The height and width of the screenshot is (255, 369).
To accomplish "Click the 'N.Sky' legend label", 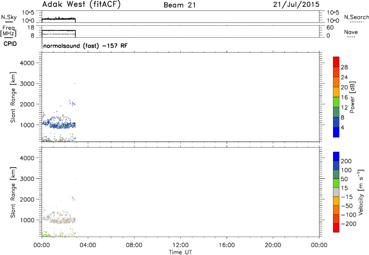I will click(9, 17).
